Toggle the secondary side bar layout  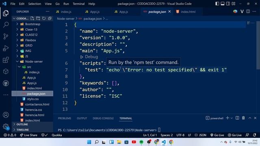[228, 4]
